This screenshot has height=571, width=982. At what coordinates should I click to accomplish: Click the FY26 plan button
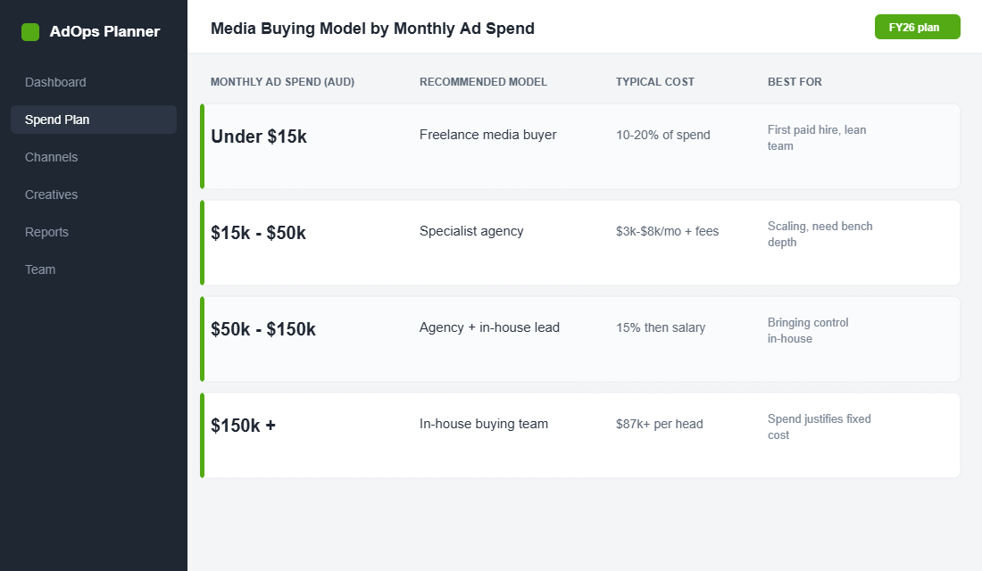click(917, 27)
